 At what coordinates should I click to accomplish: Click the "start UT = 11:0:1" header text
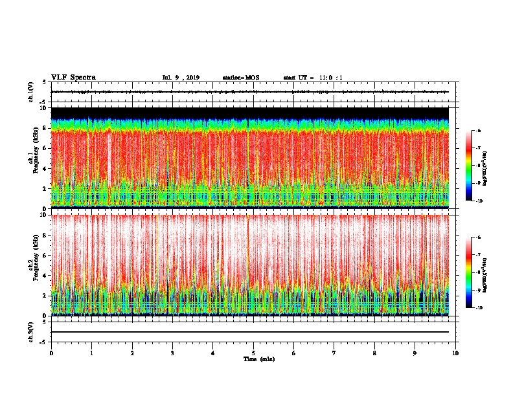tap(313, 78)
